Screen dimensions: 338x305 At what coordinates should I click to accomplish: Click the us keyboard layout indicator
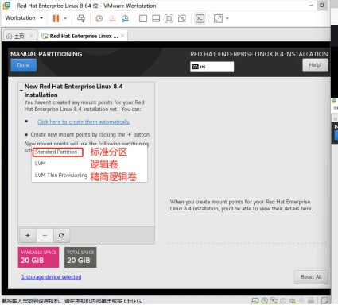click(x=212, y=67)
